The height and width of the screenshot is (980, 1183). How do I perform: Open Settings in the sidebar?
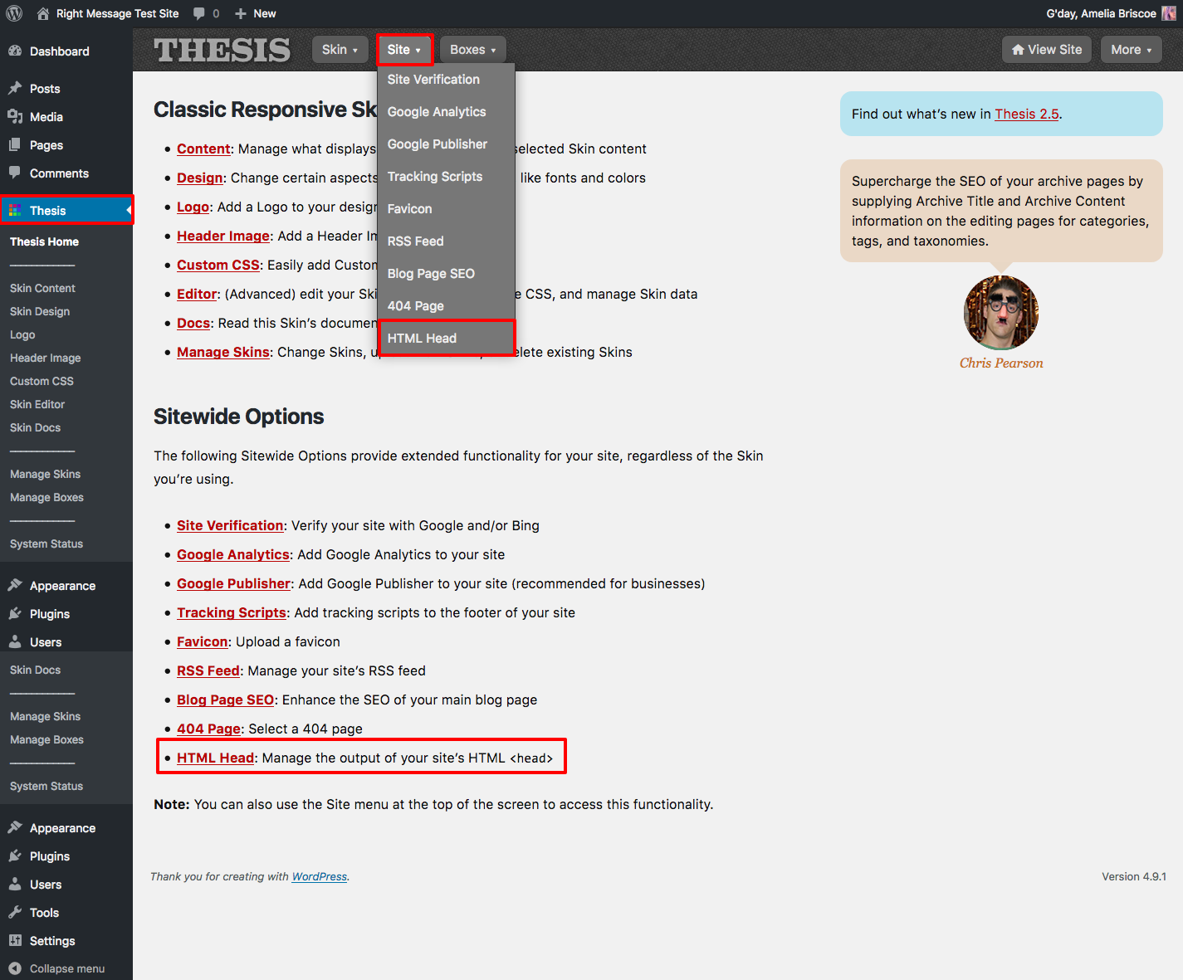click(66, 940)
